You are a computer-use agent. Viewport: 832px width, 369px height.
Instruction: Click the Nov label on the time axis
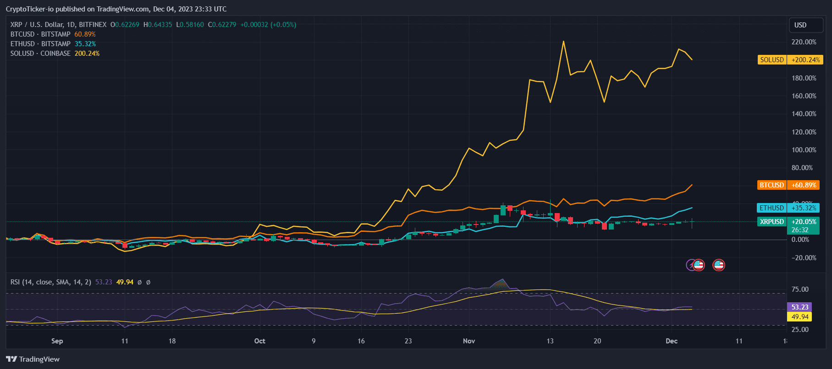(469, 341)
